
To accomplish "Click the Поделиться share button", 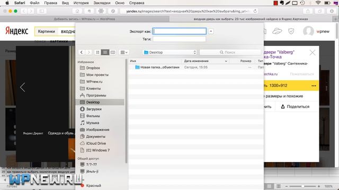I will 295,107.
